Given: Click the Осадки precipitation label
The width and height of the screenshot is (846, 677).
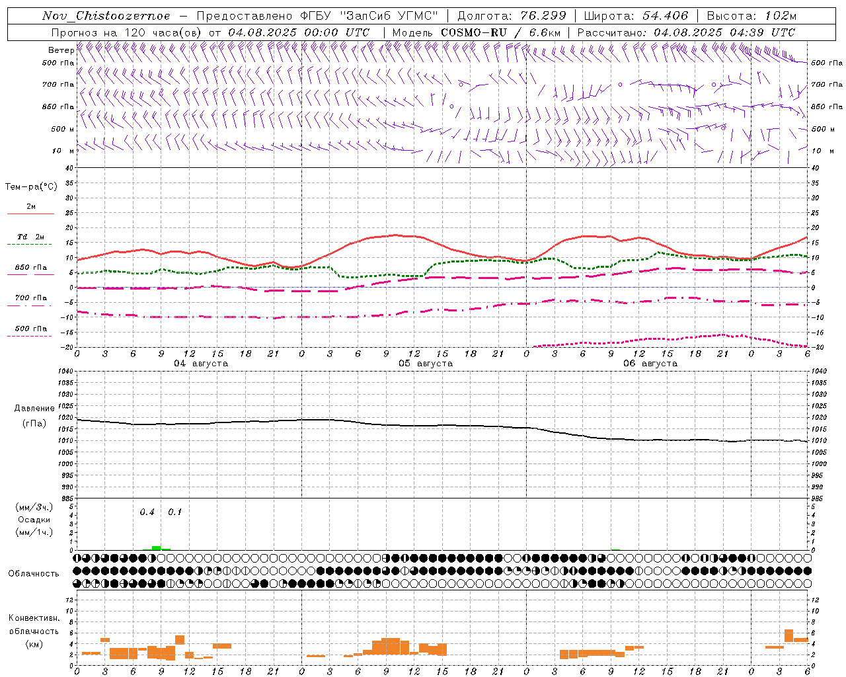Looking at the screenshot, I should (x=34, y=520).
